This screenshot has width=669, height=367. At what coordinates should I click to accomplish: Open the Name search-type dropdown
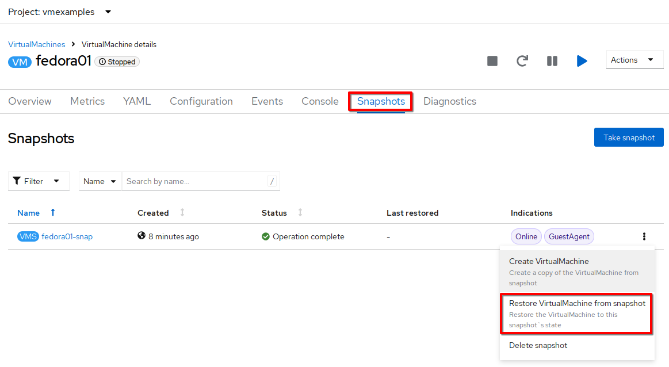(100, 181)
